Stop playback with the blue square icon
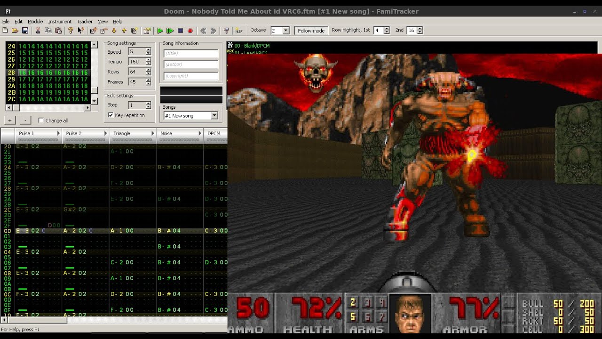This screenshot has width=602, height=339. coord(180,31)
